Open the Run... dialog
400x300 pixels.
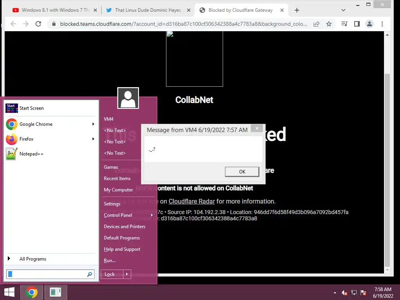110,261
